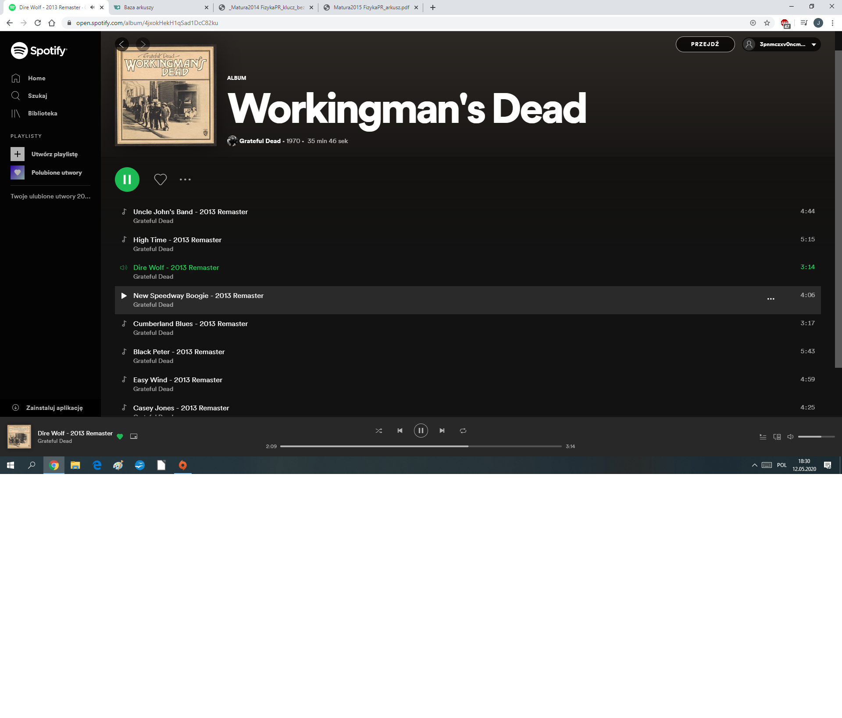This screenshot has width=842, height=718.
Task: Go back with Spotify back arrow
Action: tap(122, 44)
